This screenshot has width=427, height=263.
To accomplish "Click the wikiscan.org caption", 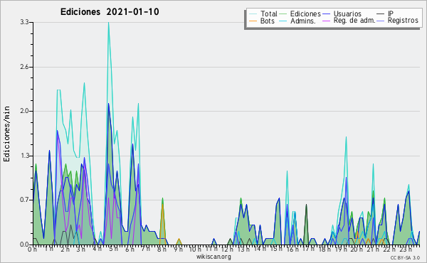I will (213, 257).
